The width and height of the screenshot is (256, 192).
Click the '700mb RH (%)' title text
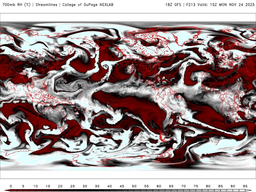(17, 4)
